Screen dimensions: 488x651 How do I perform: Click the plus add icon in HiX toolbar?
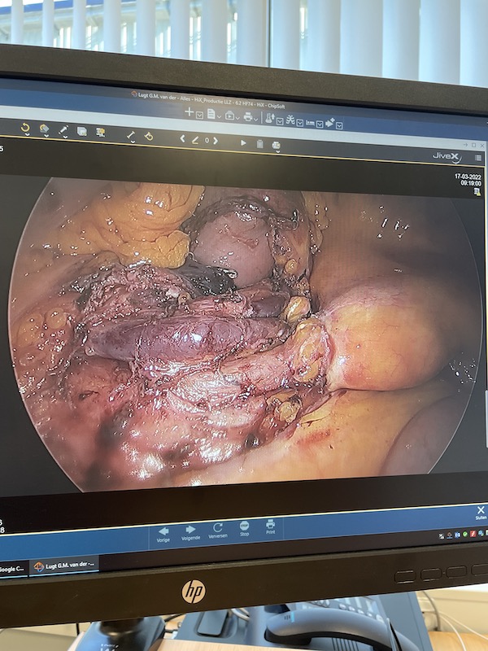190,111
